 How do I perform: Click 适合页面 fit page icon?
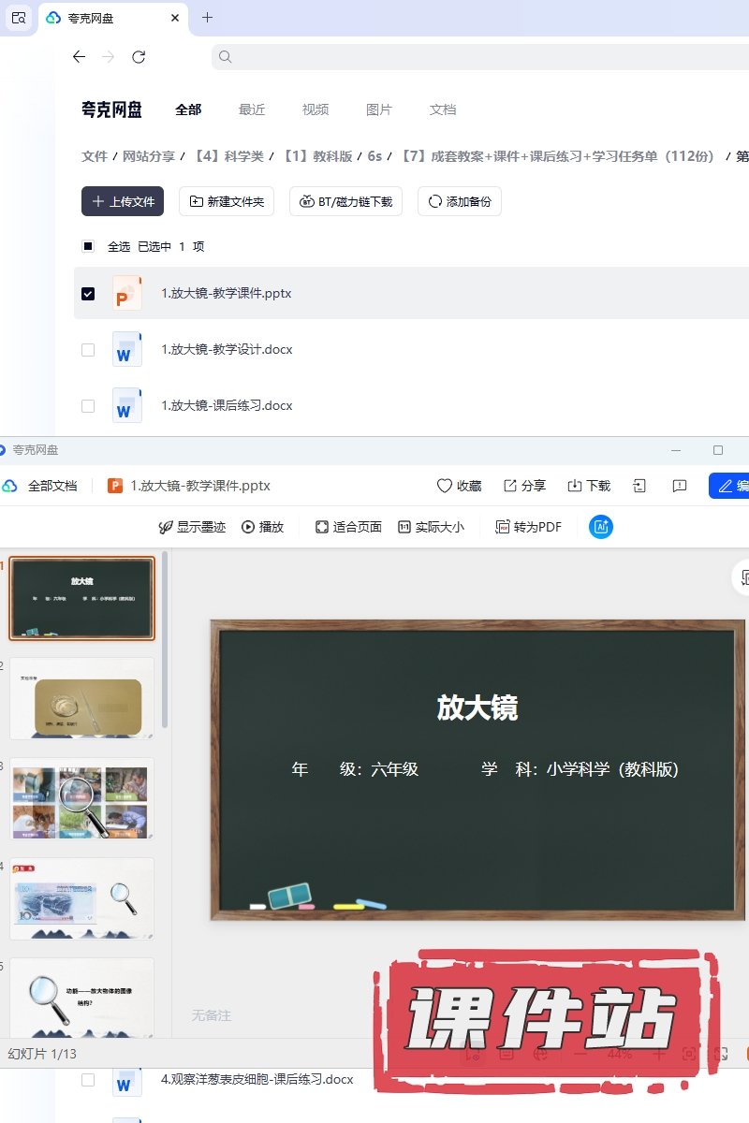coord(322,527)
